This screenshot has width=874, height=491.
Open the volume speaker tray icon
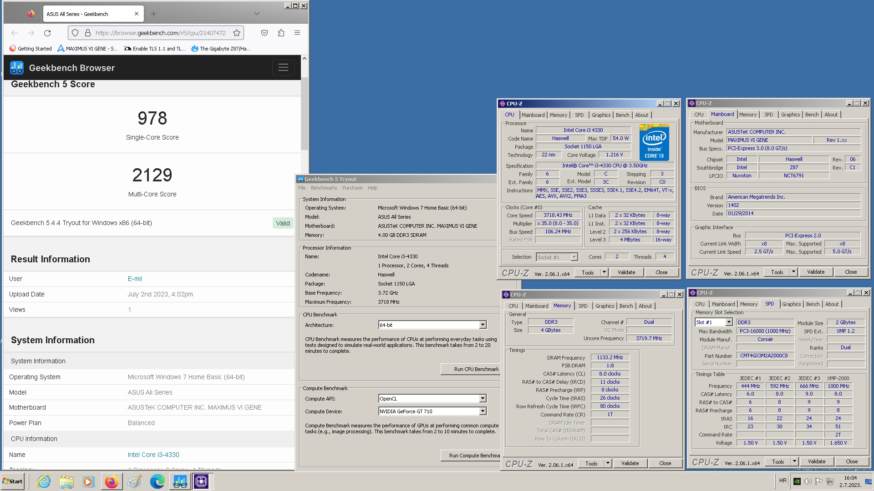click(x=808, y=481)
